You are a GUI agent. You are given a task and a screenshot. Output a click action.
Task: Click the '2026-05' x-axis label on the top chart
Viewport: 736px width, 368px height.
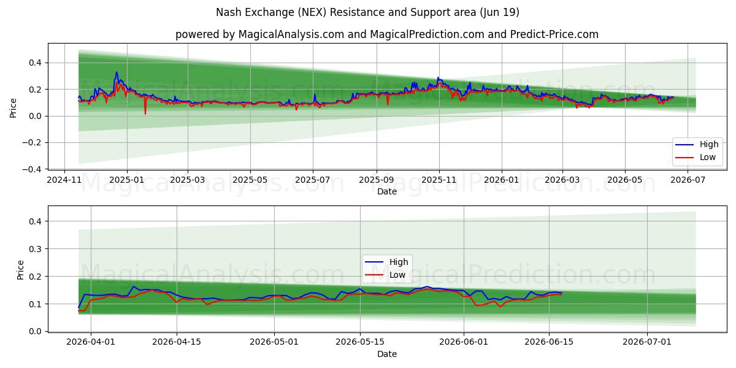[x=625, y=180]
